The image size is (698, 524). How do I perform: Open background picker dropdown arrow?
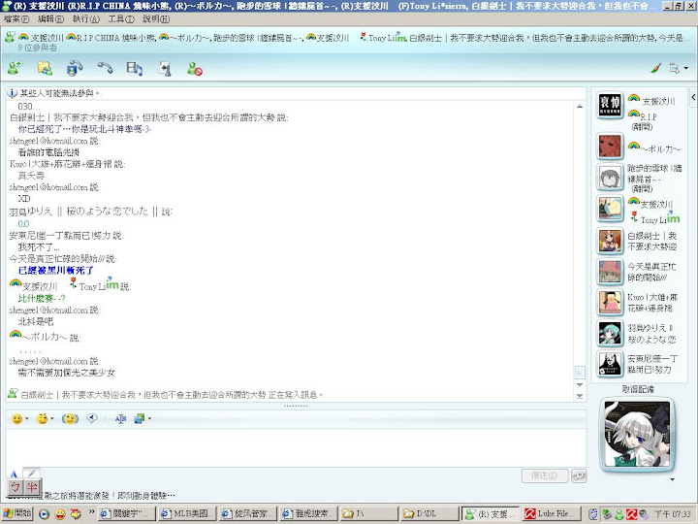point(149,418)
